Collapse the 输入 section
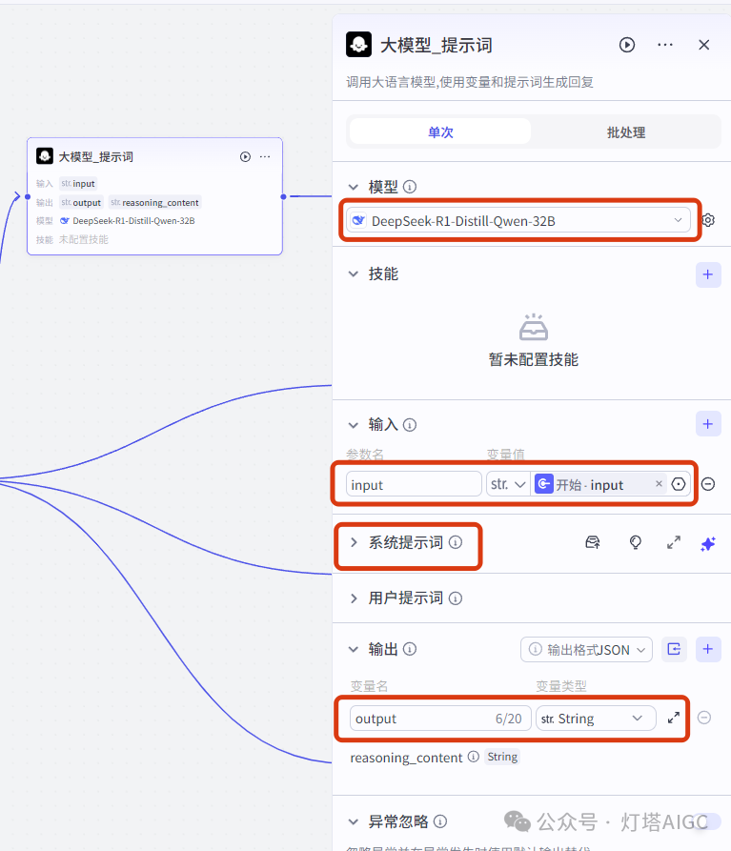 click(354, 425)
